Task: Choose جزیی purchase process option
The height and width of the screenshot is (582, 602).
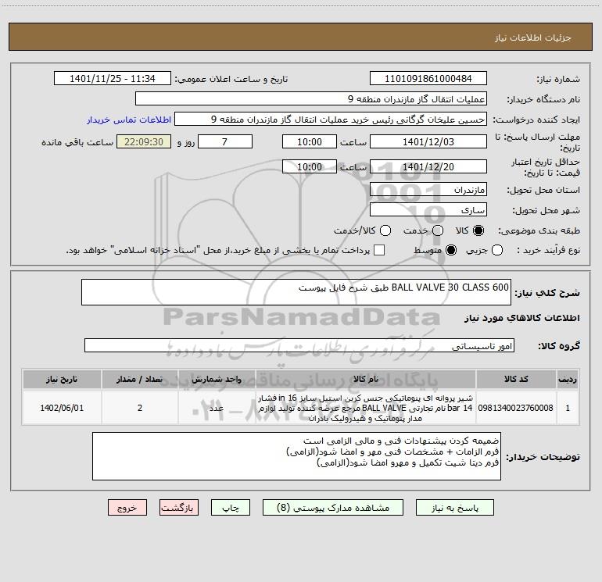Action: click(x=497, y=250)
